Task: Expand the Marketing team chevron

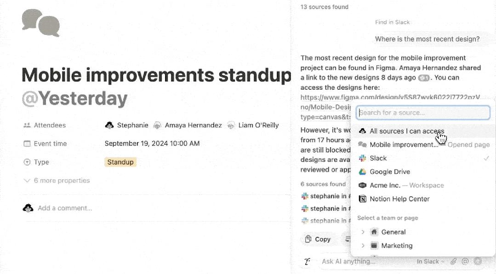Action: point(363,245)
